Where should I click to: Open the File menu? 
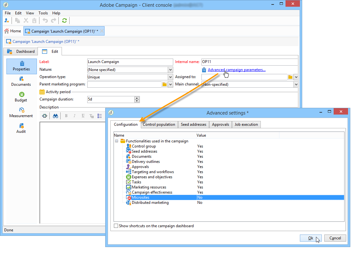[x=8, y=13]
